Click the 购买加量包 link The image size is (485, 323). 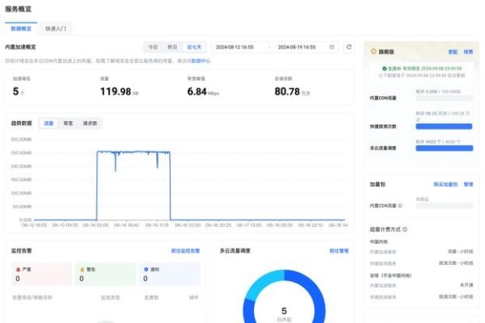[x=445, y=184]
